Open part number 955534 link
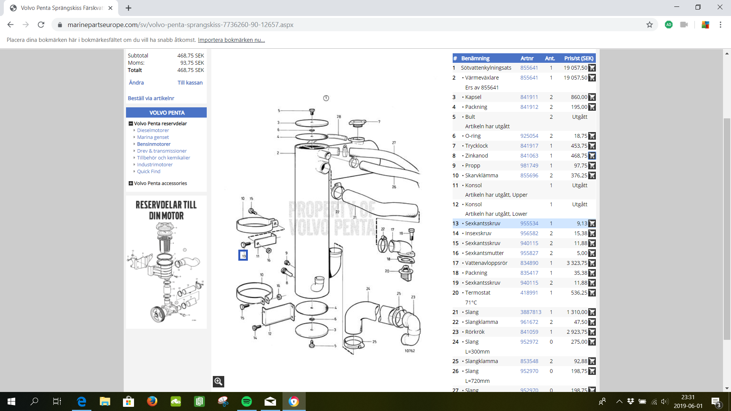This screenshot has width=731, height=411. (x=529, y=223)
